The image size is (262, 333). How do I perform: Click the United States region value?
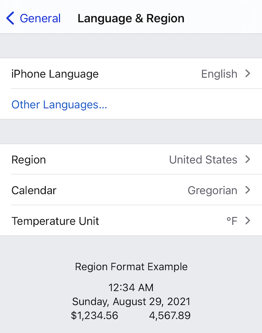203,159
